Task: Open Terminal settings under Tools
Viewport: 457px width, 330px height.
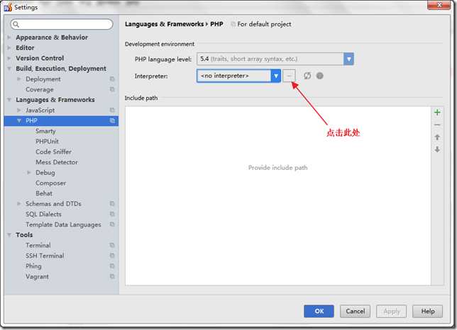Action: [x=38, y=245]
